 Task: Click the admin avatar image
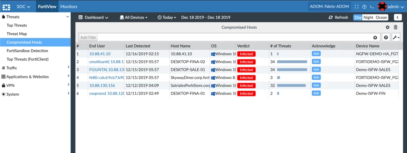[x=382, y=7]
